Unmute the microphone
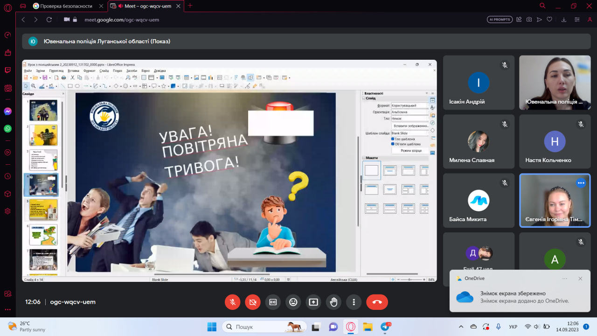Screen dimensions: 597x336 tap(232, 302)
